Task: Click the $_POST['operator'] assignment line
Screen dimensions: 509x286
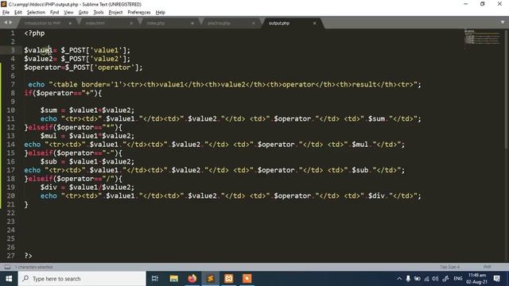Action: pyautogui.click(x=83, y=67)
